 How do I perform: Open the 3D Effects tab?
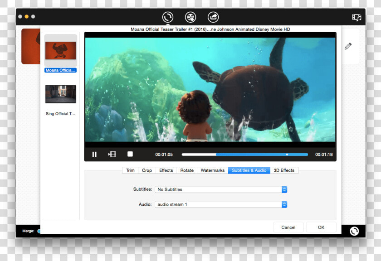point(284,170)
